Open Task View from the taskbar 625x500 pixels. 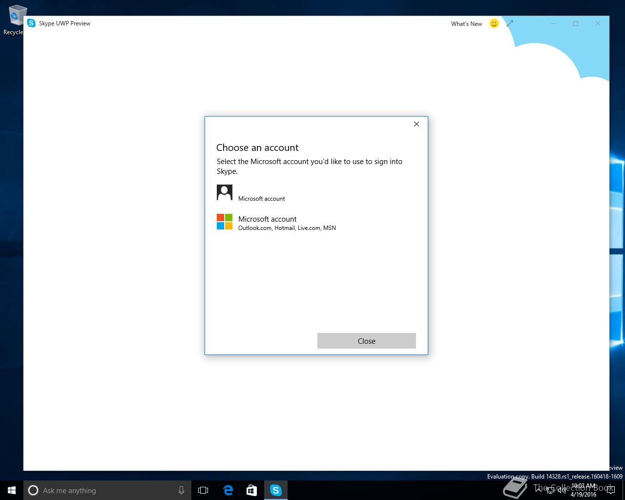click(x=203, y=490)
